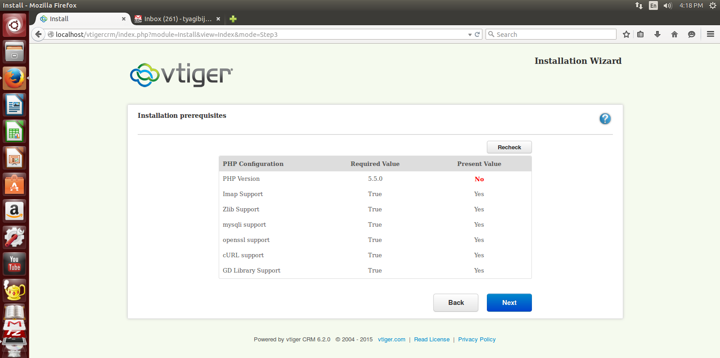
Task: Launch LibreOffice Calc from dock
Action: (x=14, y=131)
